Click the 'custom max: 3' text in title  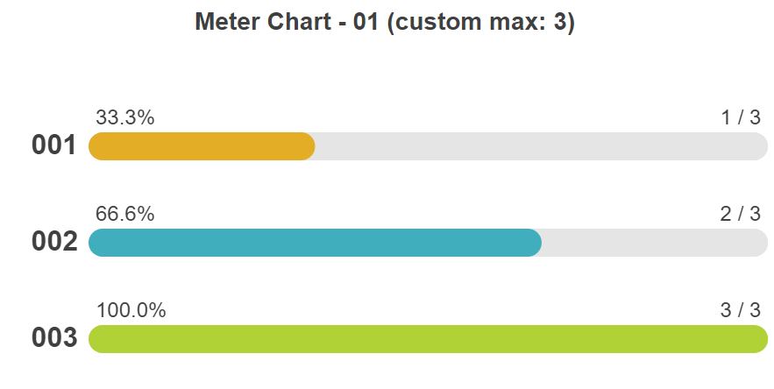[x=481, y=22]
